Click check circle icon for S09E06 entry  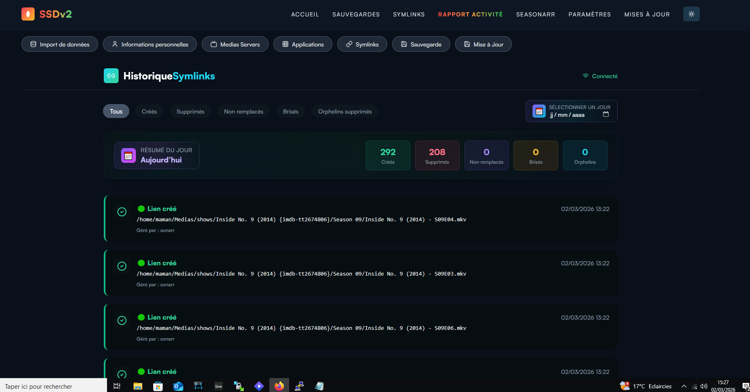122,320
